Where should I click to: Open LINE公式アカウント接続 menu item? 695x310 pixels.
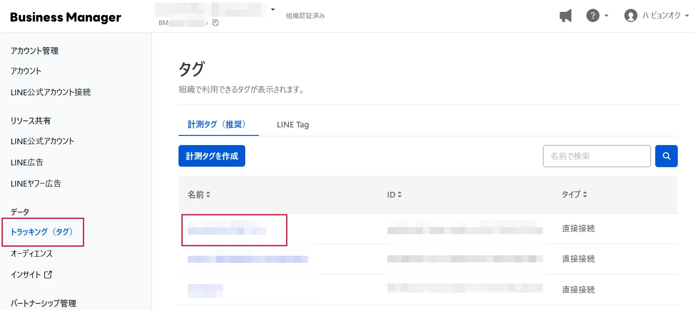tap(50, 92)
